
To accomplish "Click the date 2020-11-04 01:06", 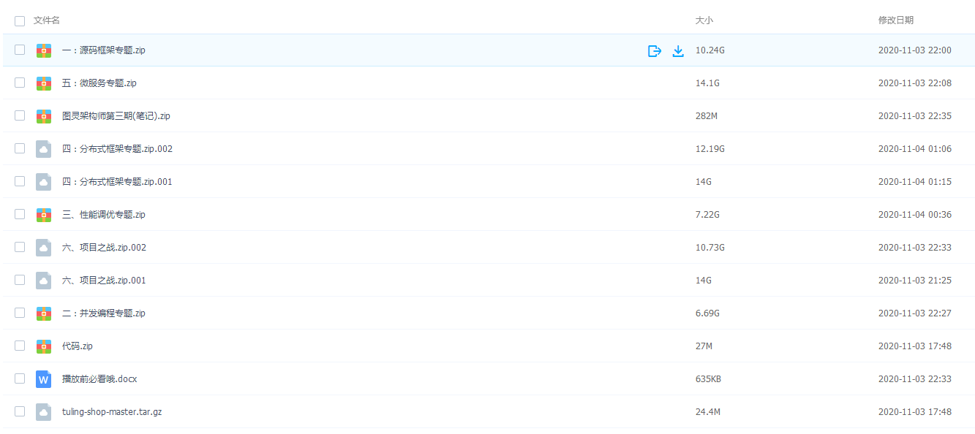I will click(x=915, y=149).
